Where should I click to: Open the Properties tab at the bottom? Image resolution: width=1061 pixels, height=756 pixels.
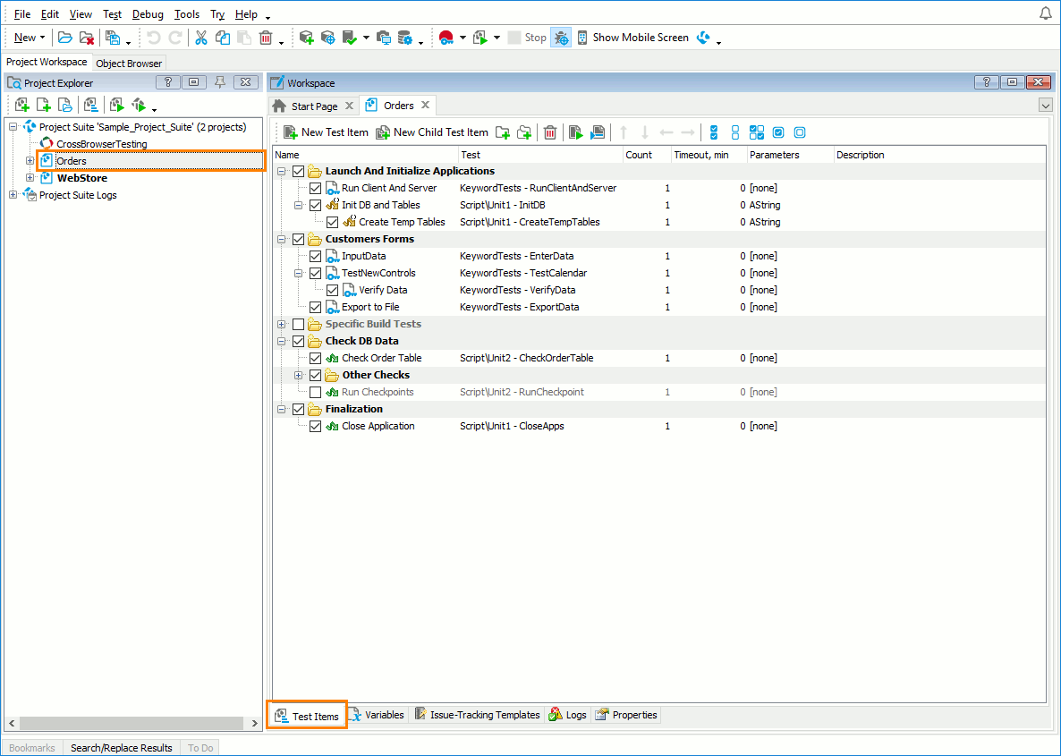(626, 715)
